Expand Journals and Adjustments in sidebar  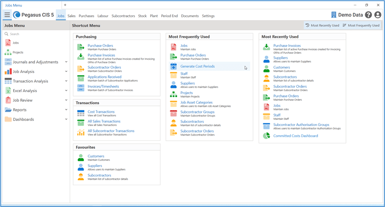pyautogui.click(x=66, y=62)
